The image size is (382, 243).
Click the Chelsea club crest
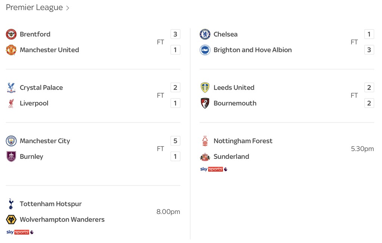pos(205,34)
